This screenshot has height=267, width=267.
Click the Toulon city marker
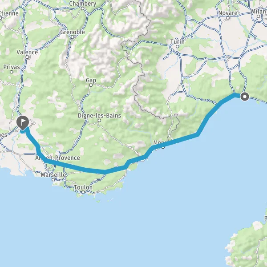tap(83, 192)
